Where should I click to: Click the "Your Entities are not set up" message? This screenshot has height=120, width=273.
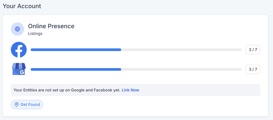pos(67,90)
